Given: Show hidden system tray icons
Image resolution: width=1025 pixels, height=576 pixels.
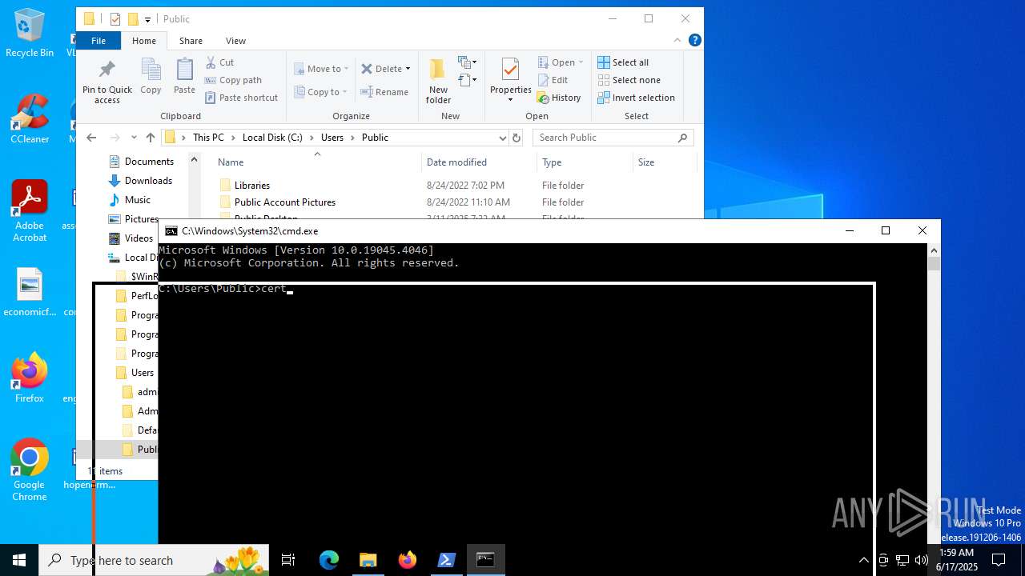Looking at the screenshot, I should click(x=863, y=560).
